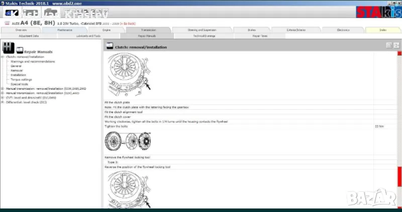Open the Lubricants and Fluids subtab
This screenshot has height=212, width=402.
(88, 36)
